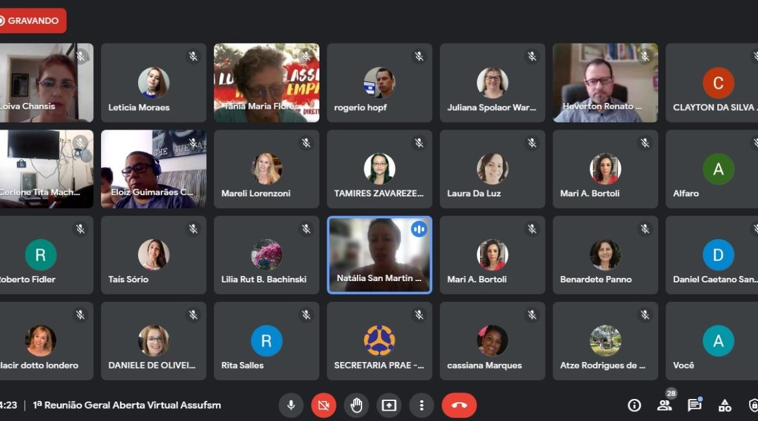Open the activities panel
758x421 pixels.
click(x=725, y=405)
